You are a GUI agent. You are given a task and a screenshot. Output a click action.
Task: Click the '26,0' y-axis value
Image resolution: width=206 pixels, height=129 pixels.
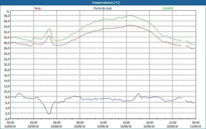pos(7,48)
